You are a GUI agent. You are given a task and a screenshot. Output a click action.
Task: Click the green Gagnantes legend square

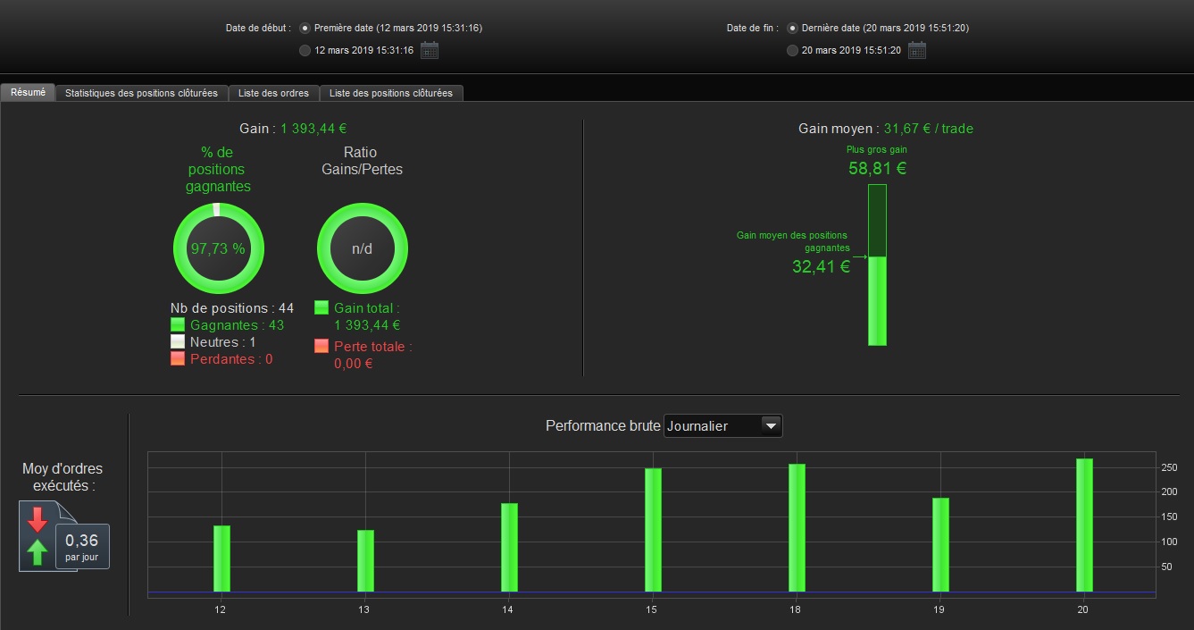178,324
